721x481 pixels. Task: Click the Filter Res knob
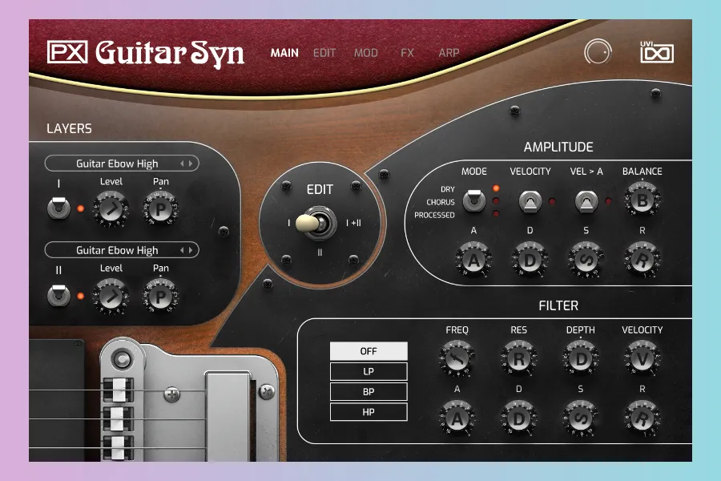click(519, 358)
